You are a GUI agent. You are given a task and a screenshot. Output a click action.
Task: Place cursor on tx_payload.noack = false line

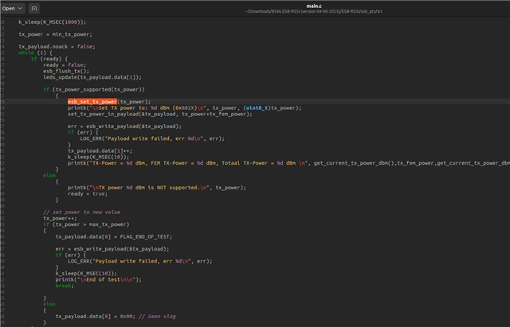point(57,47)
